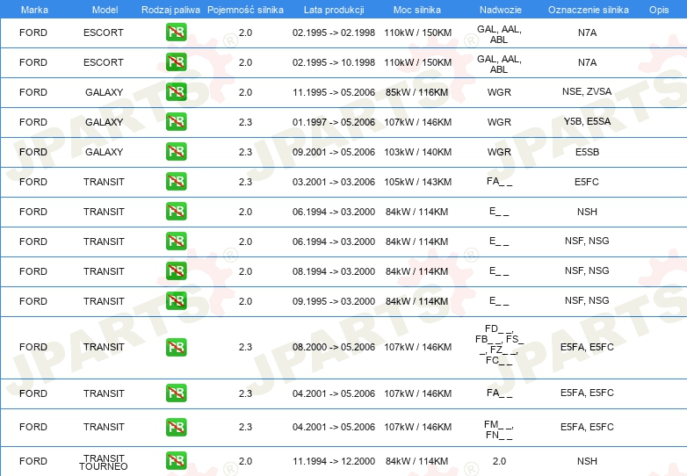The height and width of the screenshot is (476, 687).
Task: Click date range 02.1995 -> 10.1998
Action: (x=334, y=62)
